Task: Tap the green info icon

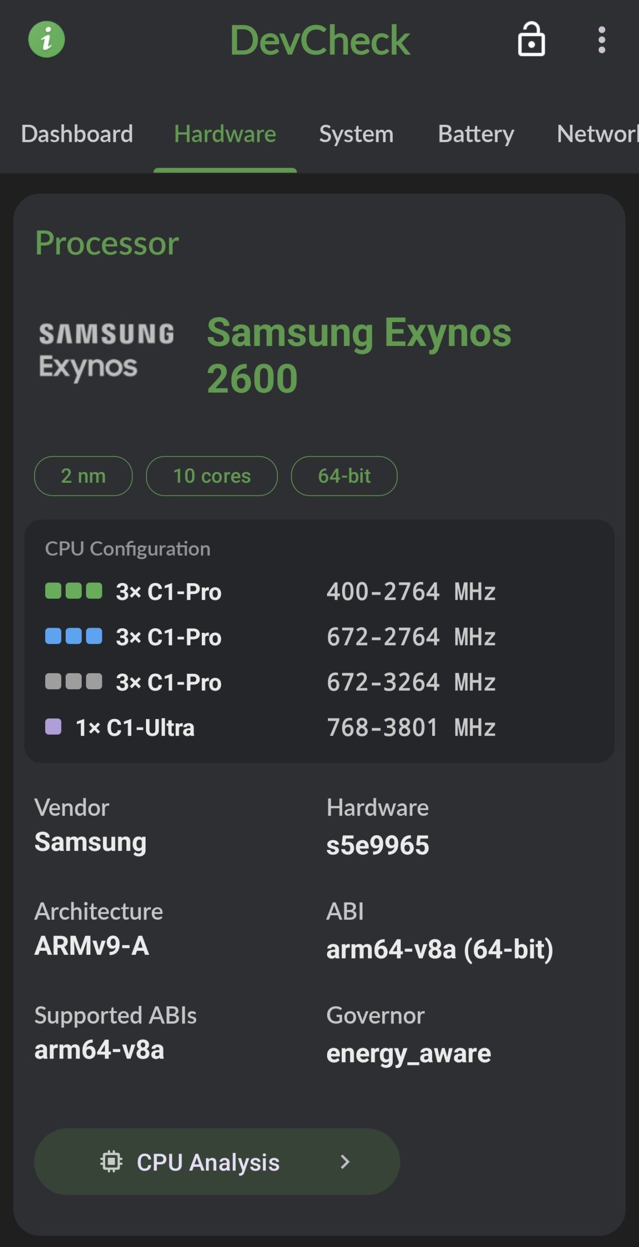Action: (x=46, y=39)
